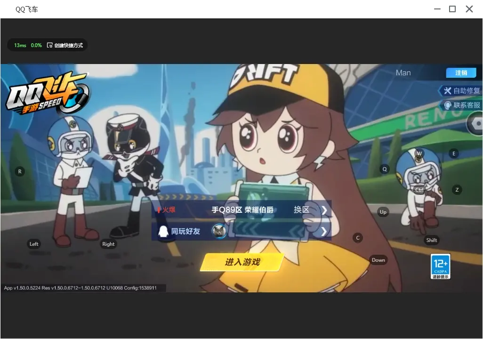Click the 同玩好友 label
The height and width of the screenshot is (339, 483).
tap(185, 231)
